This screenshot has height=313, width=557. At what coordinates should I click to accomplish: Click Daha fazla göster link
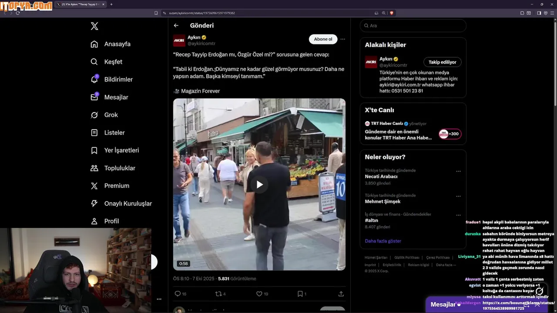[x=383, y=241]
